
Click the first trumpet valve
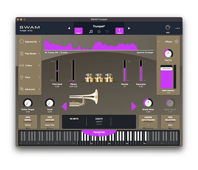[x=89, y=78]
